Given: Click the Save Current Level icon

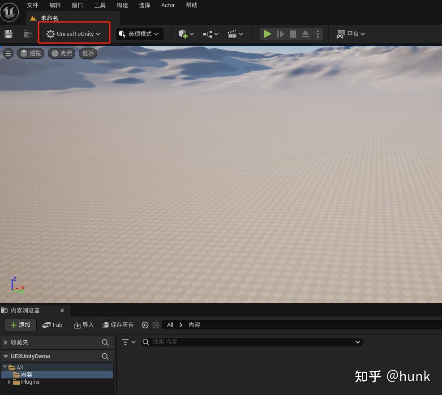Looking at the screenshot, I should (x=8, y=34).
